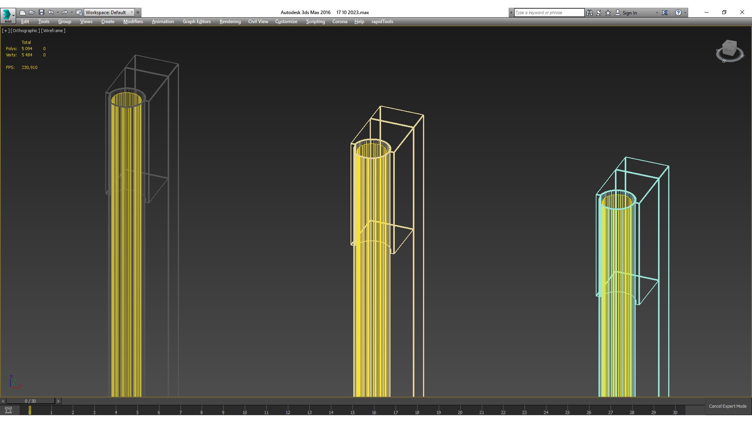Search with the binoculars icon
This screenshot has height=423, width=752.
coord(589,13)
